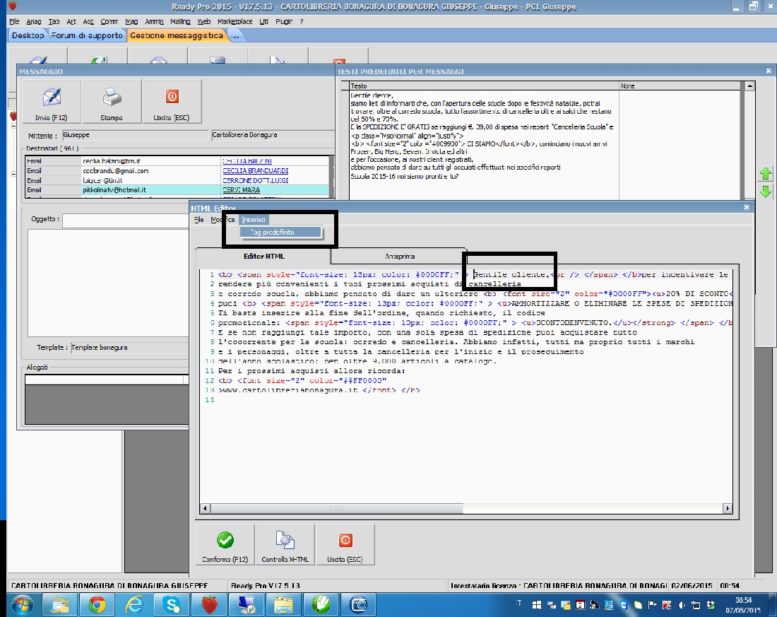The height and width of the screenshot is (617, 777).
Task: Close the Testi predefiniti per messaggi panel
Action: click(769, 71)
